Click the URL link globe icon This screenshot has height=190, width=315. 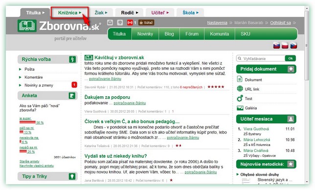(240, 89)
